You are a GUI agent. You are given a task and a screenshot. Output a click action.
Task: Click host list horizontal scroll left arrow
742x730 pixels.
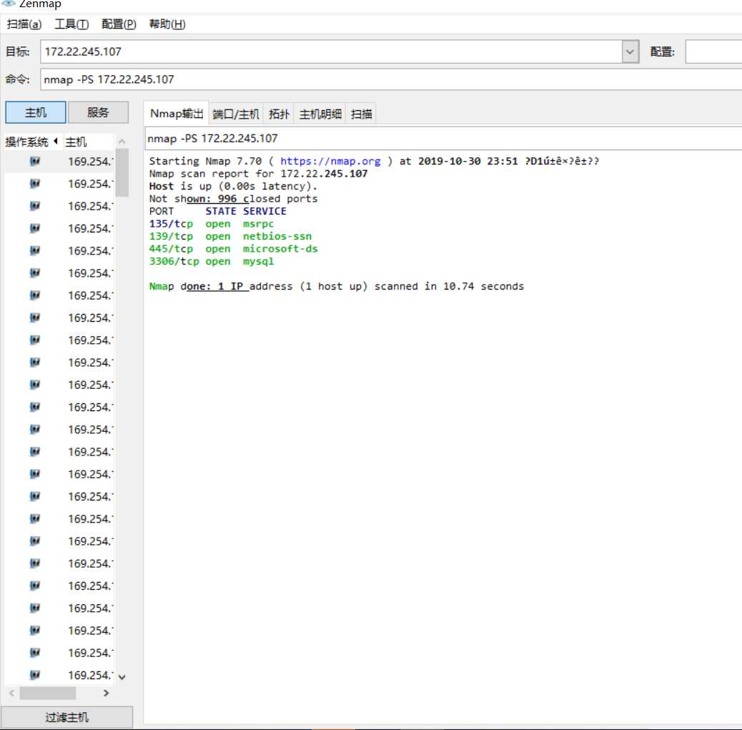click(12, 693)
